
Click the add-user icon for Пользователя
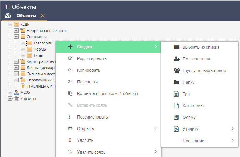[x=177, y=59]
